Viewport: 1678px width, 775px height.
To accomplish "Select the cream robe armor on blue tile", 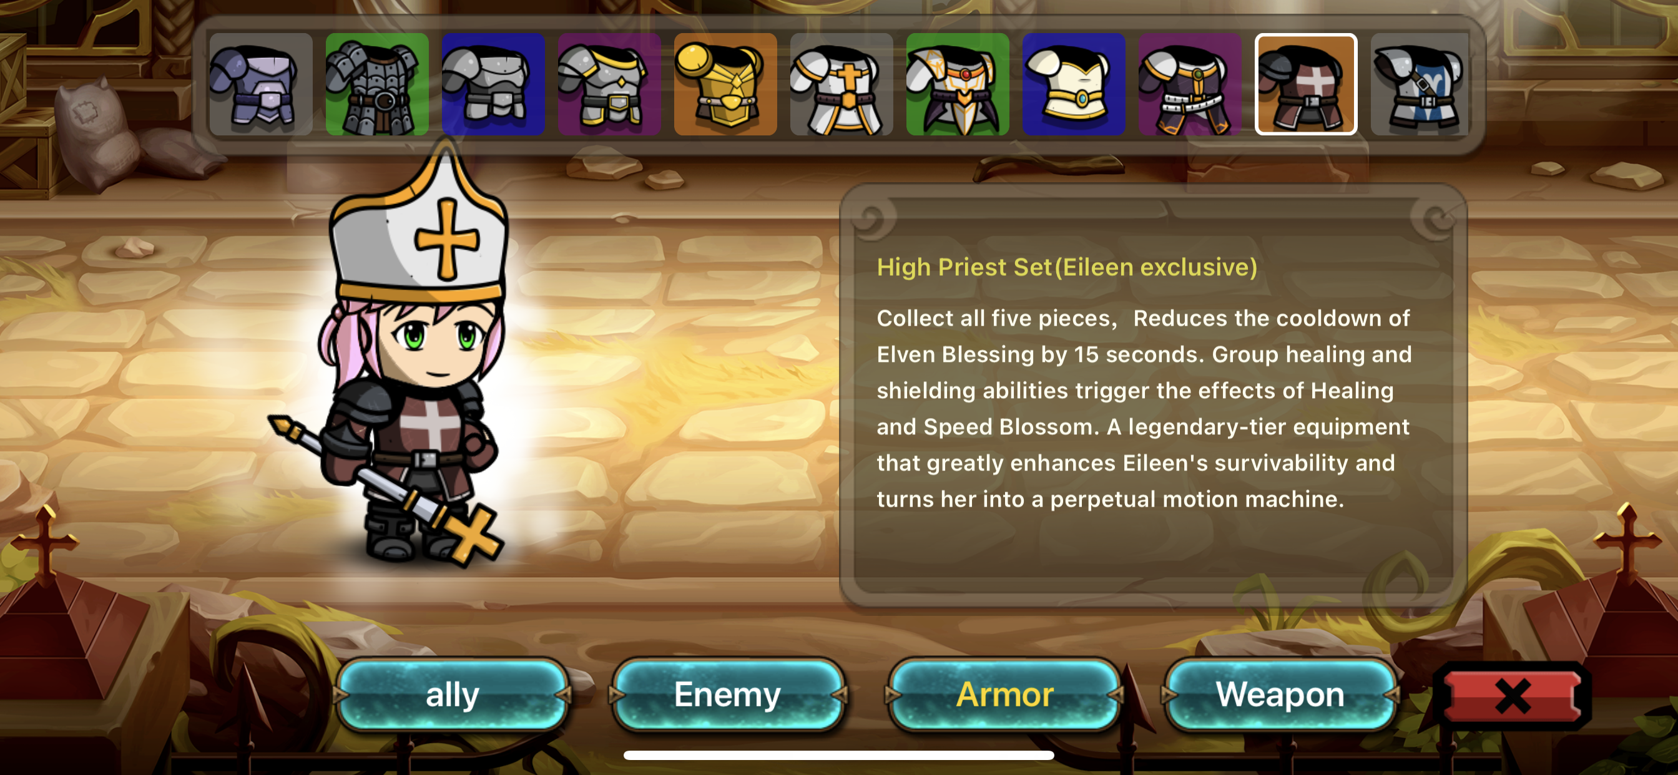I will (1074, 85).
